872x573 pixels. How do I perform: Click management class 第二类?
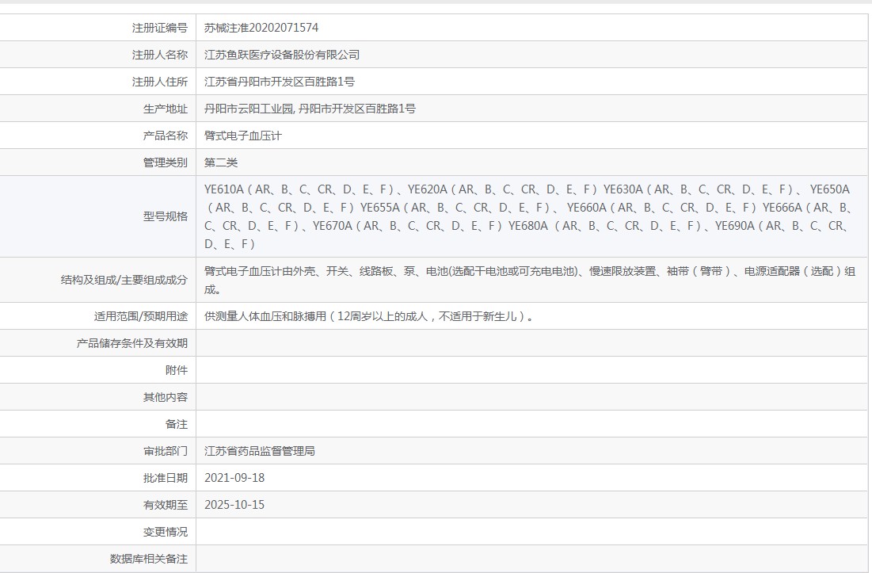[x=221, y=162]
